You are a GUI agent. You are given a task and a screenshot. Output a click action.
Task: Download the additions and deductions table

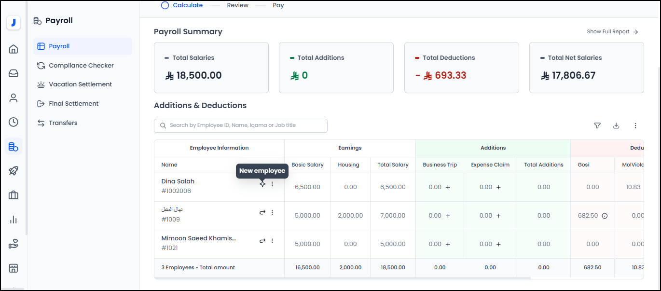click(x=616, y=125)
